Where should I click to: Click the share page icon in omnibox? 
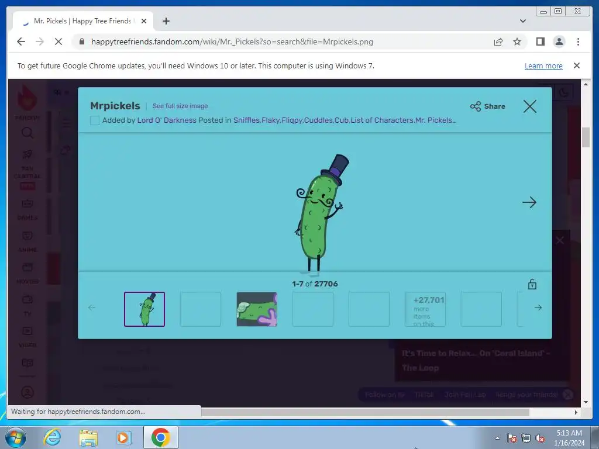coord(498,42)
